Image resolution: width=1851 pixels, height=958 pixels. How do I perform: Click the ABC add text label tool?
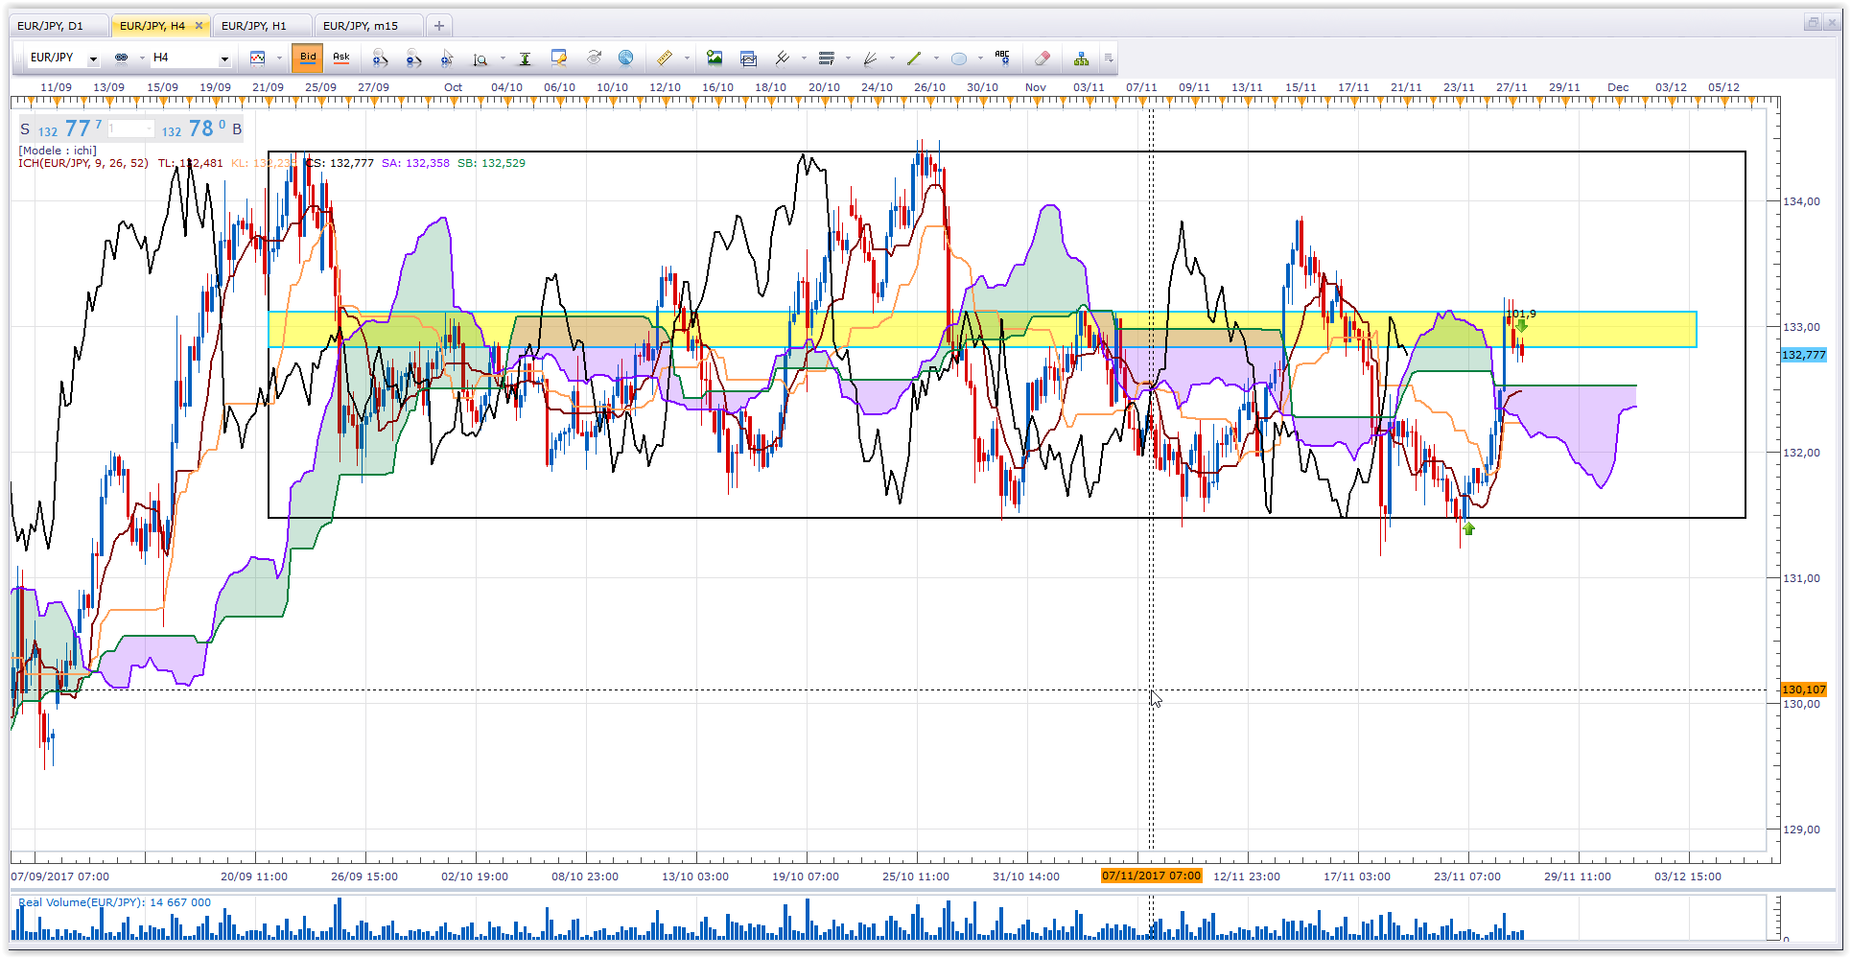(x=1003, y=58)
